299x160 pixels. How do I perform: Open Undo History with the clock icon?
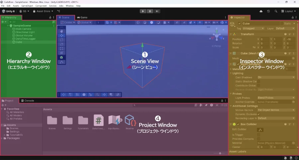[268, 11]
